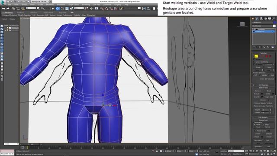Viewport: 277px width, 156px height.
Task: Collapse the Edit Vertices rollout
Action: 264,88
